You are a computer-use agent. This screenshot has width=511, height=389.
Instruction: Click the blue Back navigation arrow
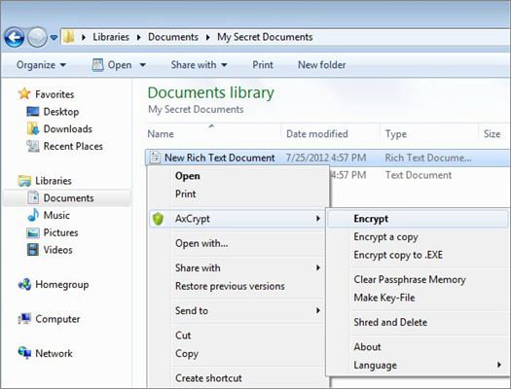coord(14,37)
